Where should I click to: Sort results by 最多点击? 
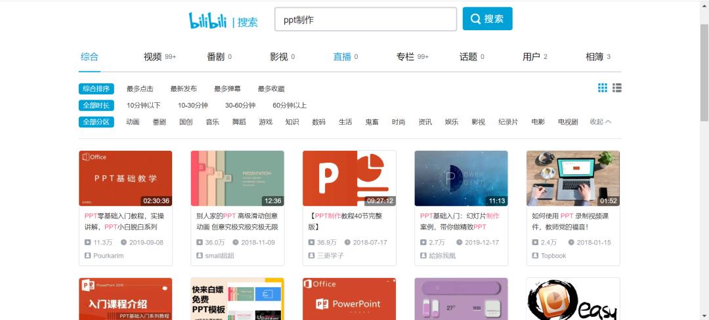(140, 89)
